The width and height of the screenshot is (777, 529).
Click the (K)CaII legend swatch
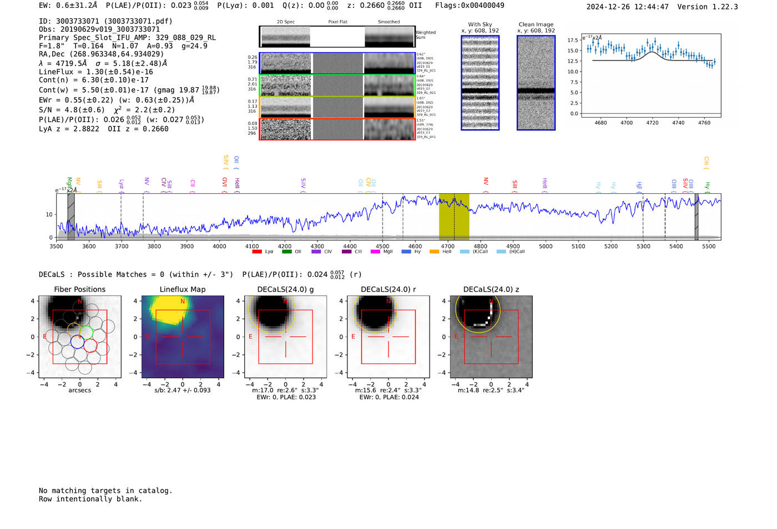(465, 251)
